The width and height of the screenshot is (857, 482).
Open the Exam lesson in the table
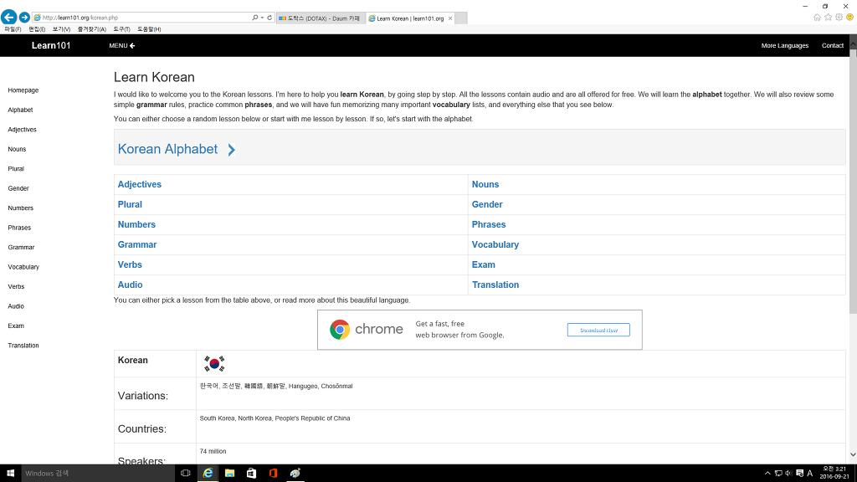coord(484,264)
